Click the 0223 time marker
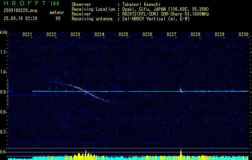The width and height of the screenshot is (252, 160). coord(75,34)
